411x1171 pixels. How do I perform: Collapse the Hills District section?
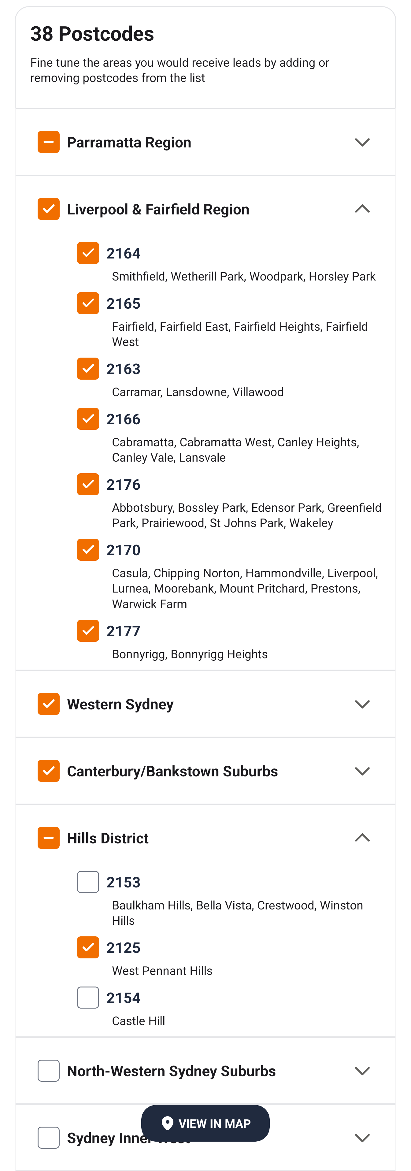pos(362,838)
